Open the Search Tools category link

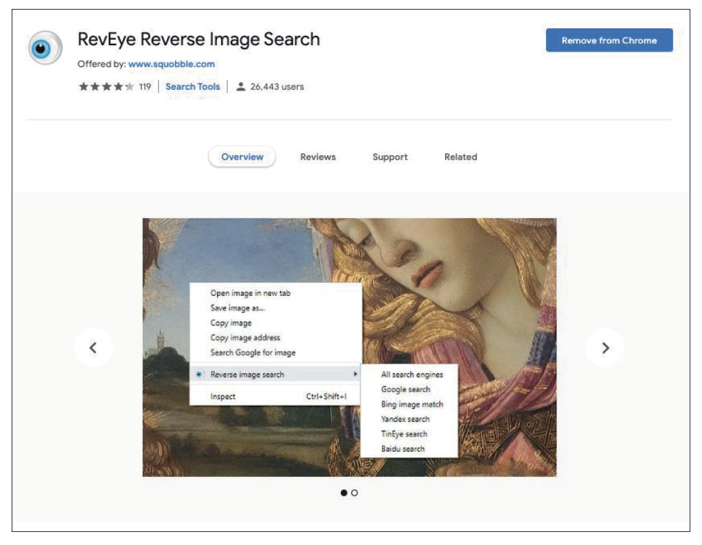coord(192,87)
